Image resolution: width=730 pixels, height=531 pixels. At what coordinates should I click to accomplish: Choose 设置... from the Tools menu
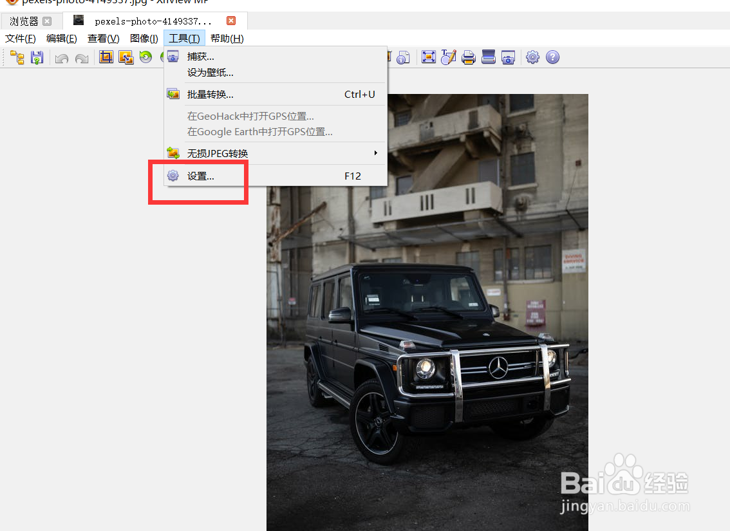tap(276, 176)
